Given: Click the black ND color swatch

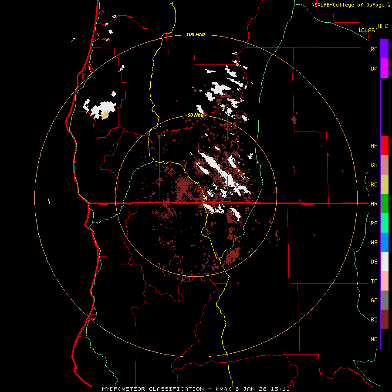Looking at the screenshot, I should 385,339.
